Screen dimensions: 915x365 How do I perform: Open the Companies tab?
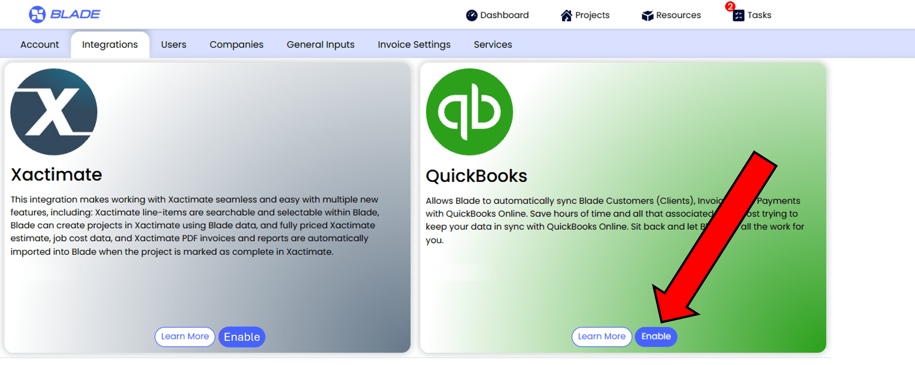[236, 44]
